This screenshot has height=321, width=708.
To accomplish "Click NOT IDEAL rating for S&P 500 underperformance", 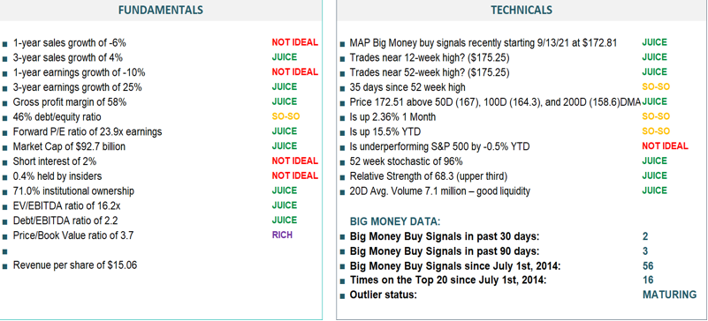I will [x=665, y=146].
